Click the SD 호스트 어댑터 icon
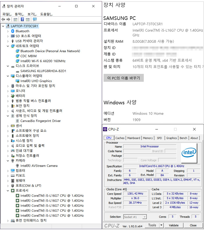 coord(13,36)
